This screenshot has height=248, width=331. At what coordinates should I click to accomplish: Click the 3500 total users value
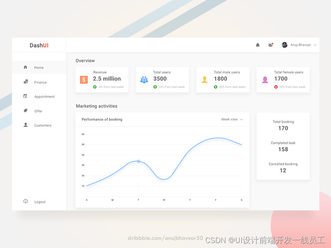(160, 79)
